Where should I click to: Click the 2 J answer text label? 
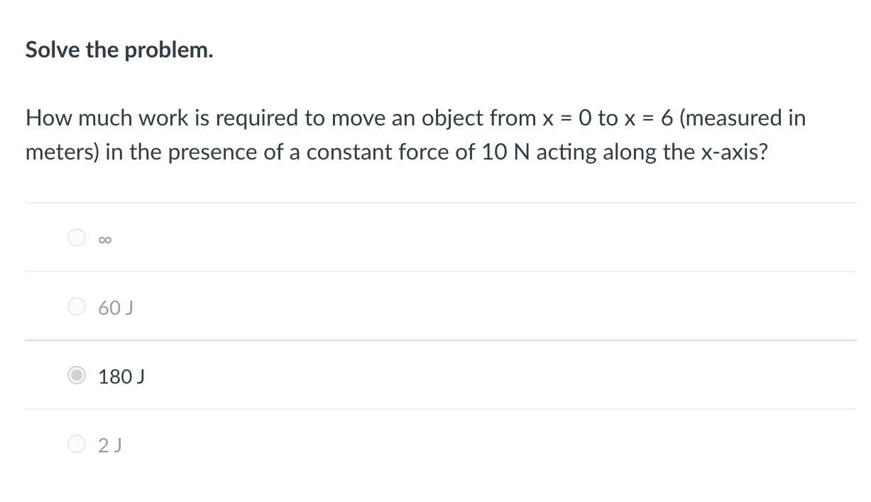[x=110, y=445]
